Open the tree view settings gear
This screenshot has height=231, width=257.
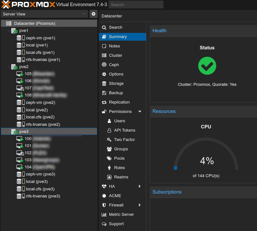(94, 14)
